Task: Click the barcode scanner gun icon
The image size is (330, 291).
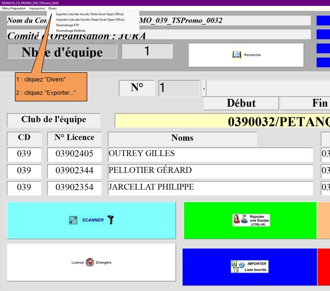Action: pos(110,220)
